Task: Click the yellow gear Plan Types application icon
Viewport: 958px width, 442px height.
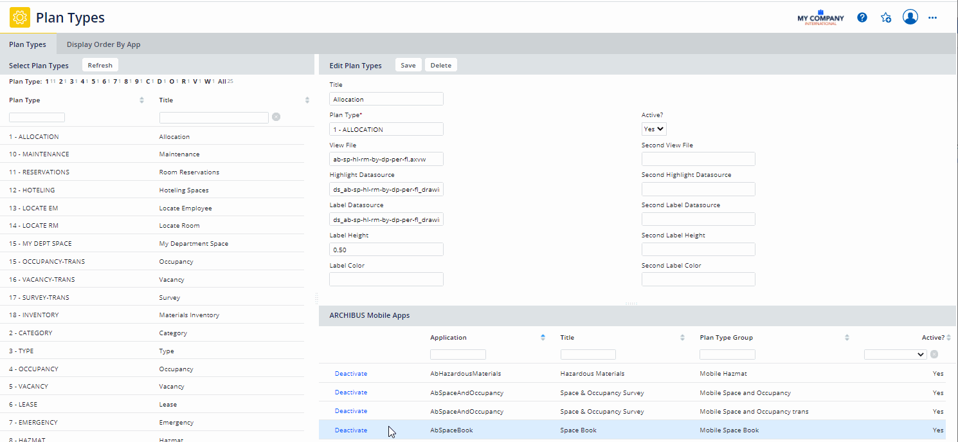Action: click(x=19, y=17)
